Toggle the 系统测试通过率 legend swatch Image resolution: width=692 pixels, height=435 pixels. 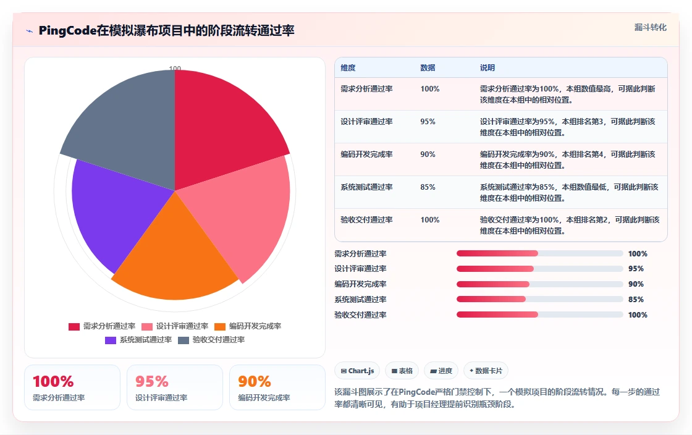[111, 340]
